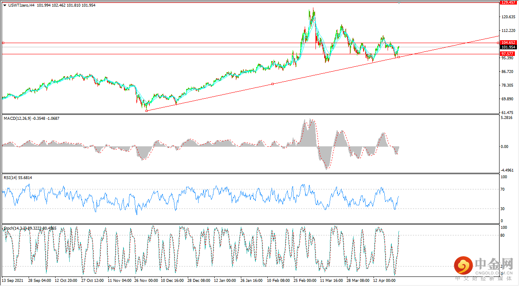Click the 11 Nov 04:00 time label

[x=119, y=280]
